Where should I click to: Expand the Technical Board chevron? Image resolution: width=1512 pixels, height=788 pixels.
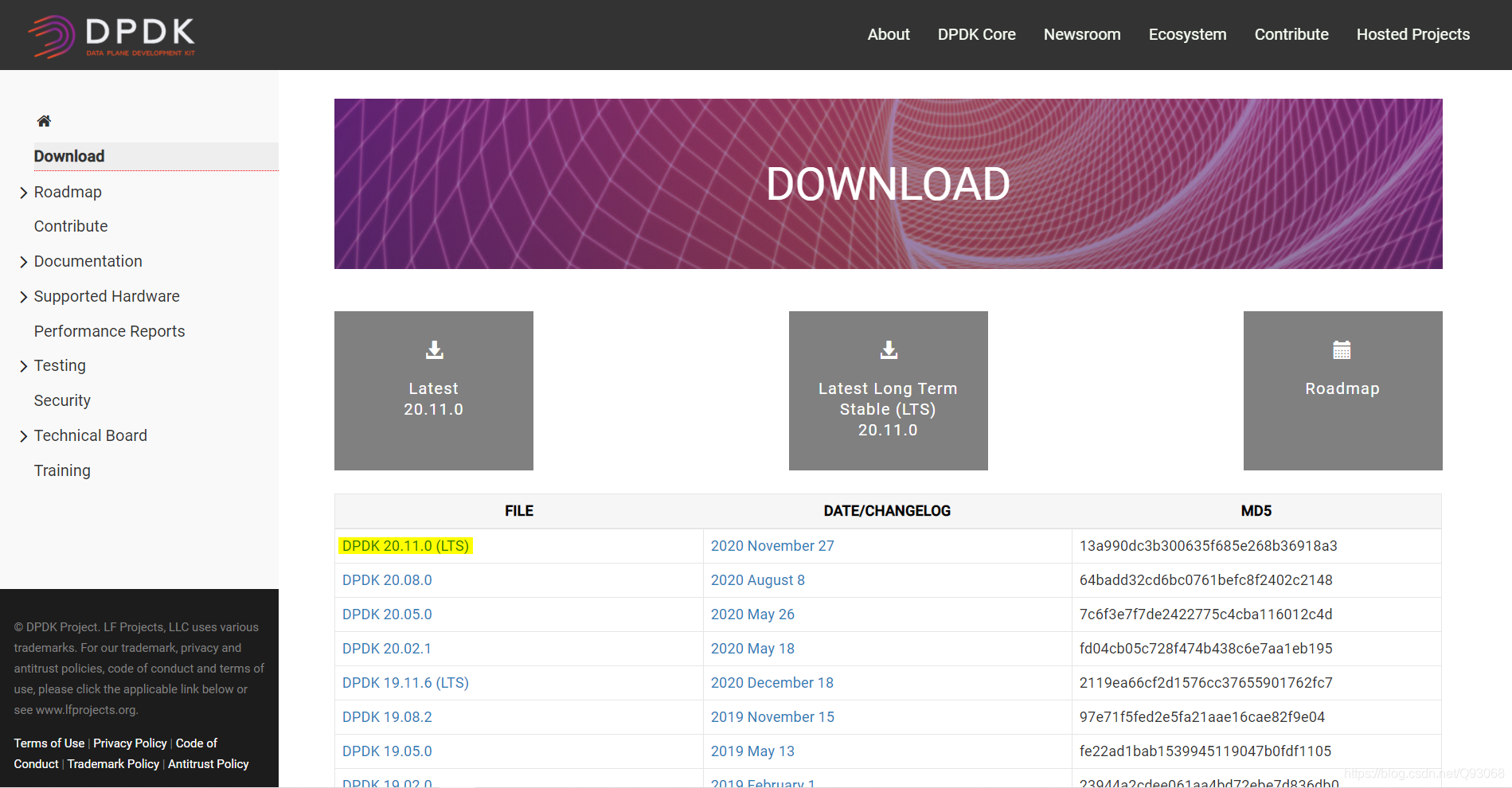[23, 436]
